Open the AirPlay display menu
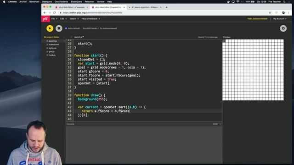Viewport: 294px width, 165px height. pyautogui.click(x=233, y=2)
